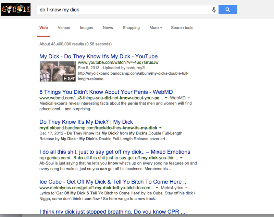
Task: Expand green arrow next to metrolyrics.com URL
Action: coord(157,188)
